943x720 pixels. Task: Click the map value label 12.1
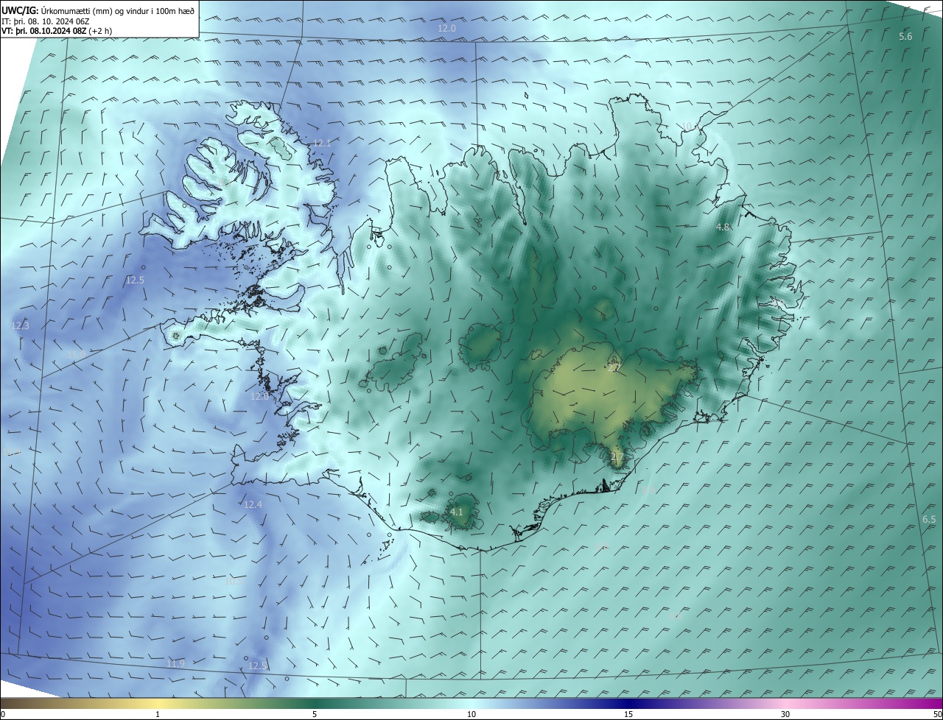[x=322, y=143]
